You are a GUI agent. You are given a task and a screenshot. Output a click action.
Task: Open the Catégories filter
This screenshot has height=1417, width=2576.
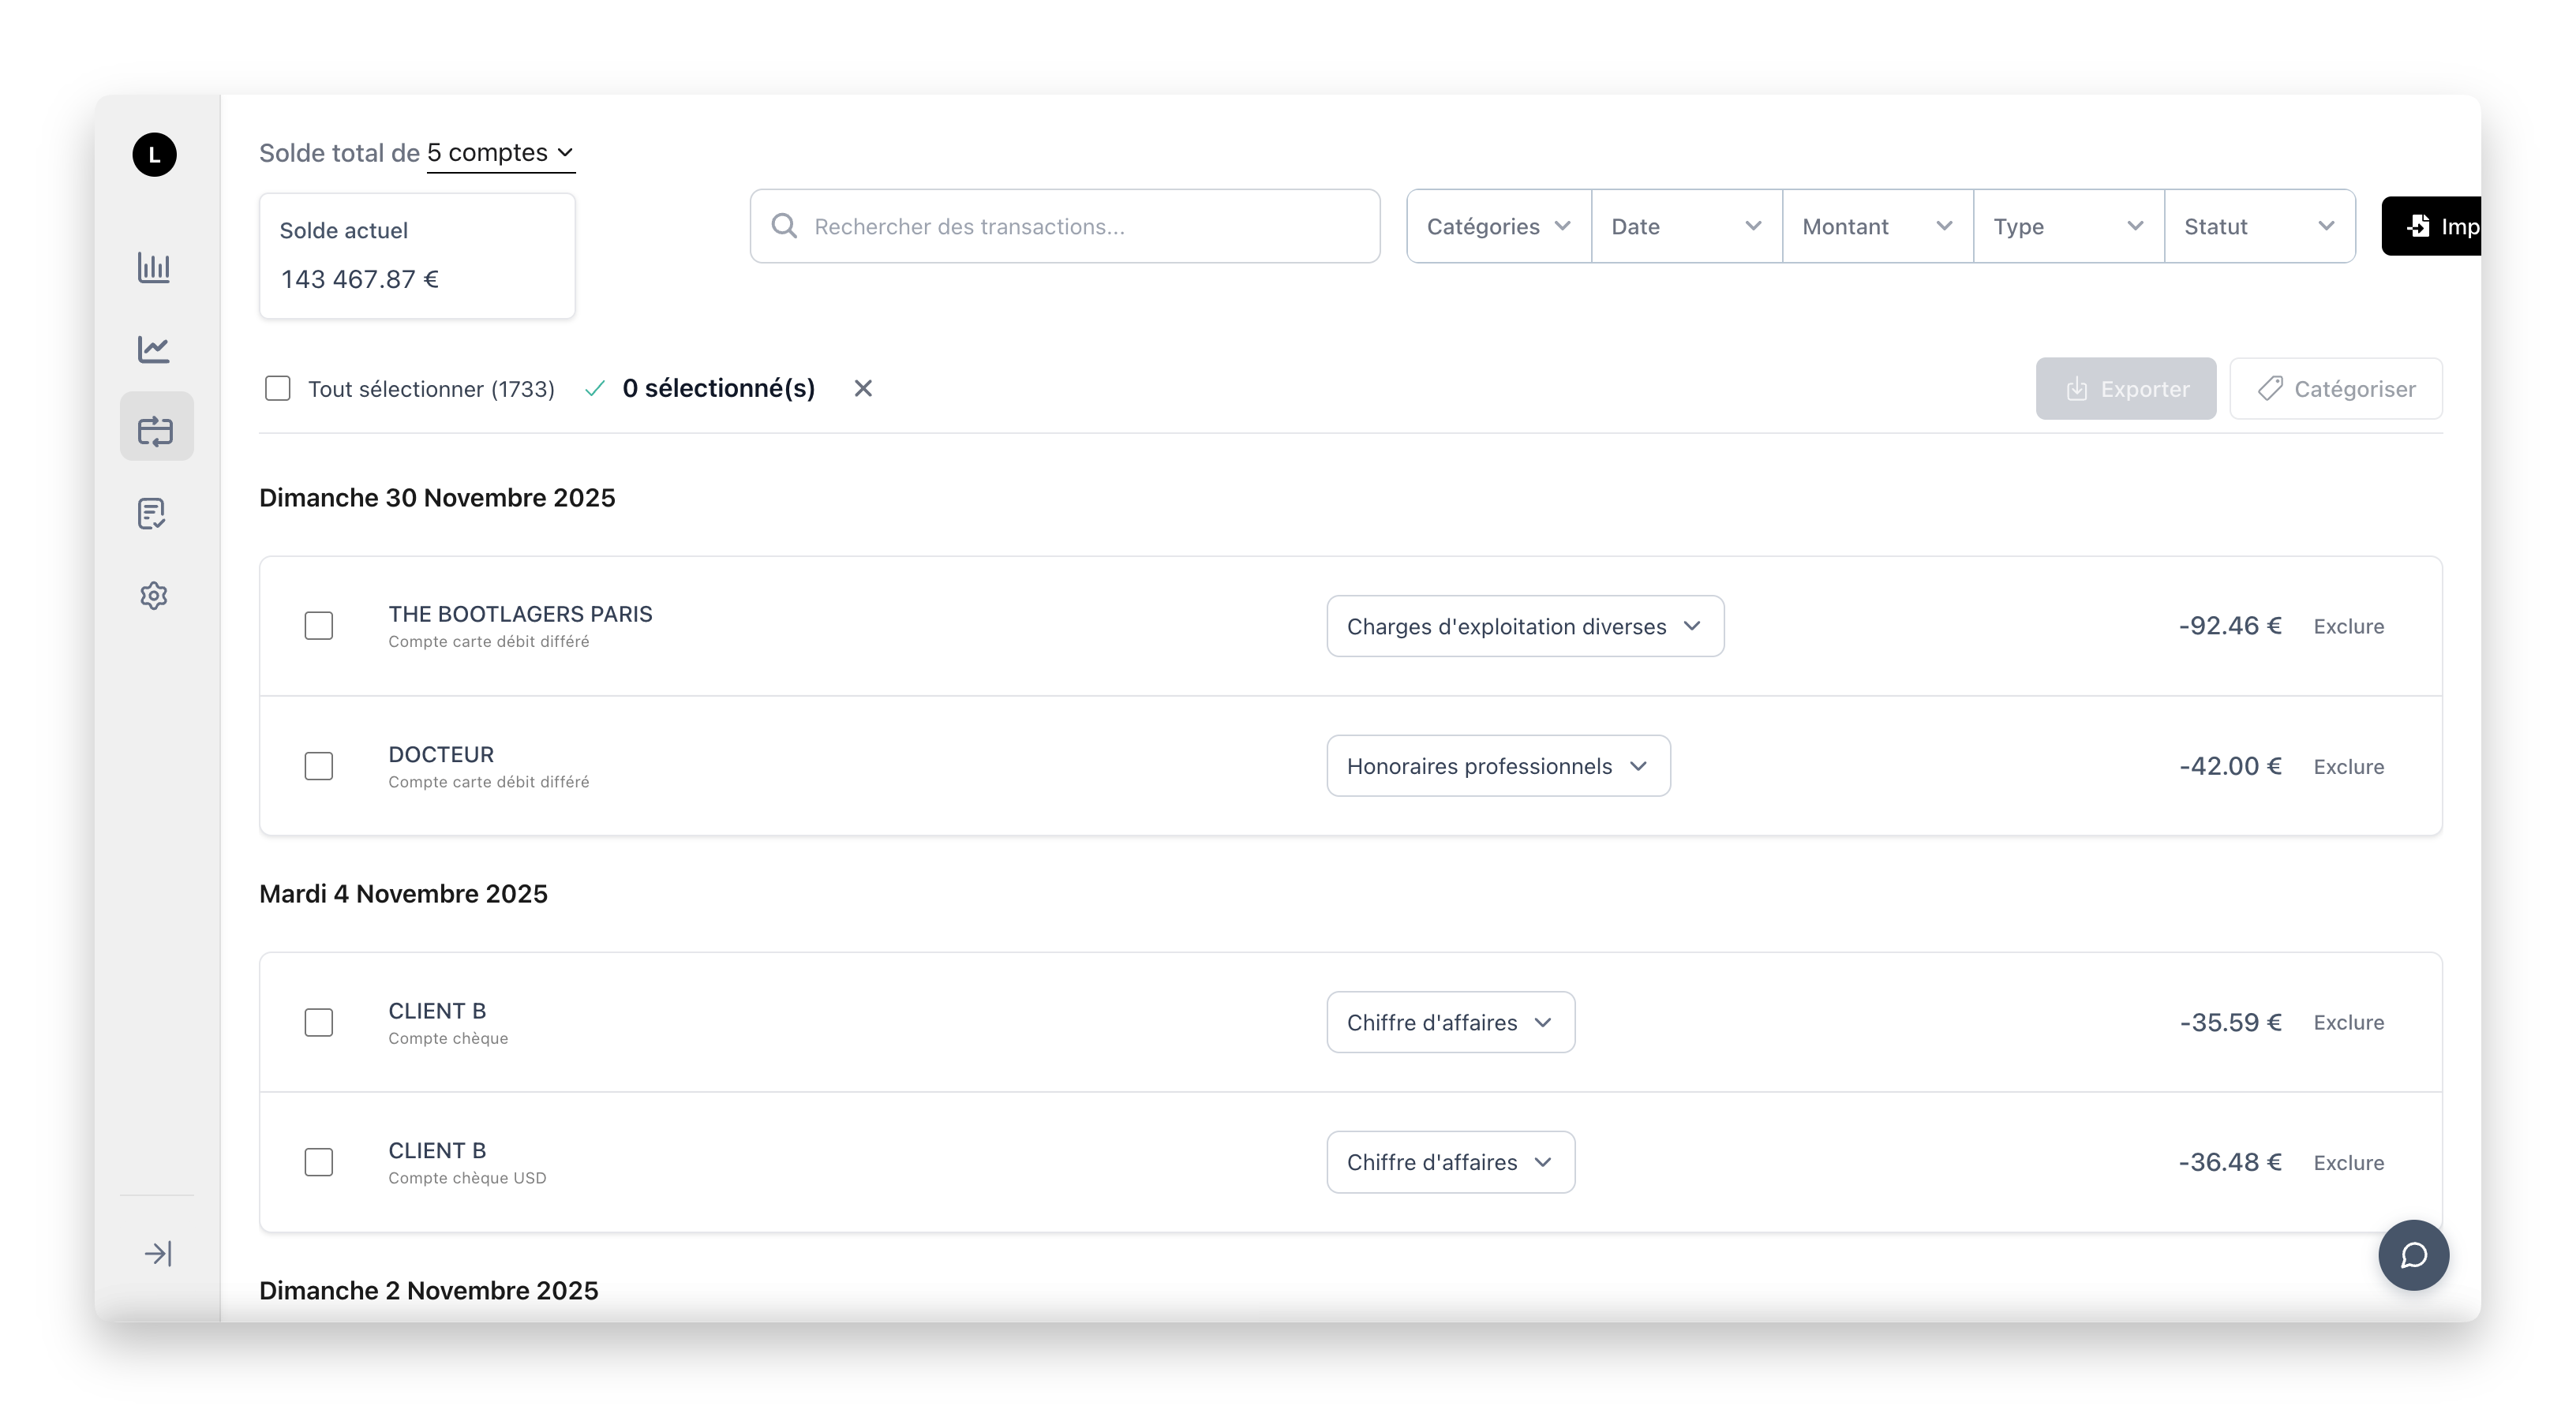coord(1497,226)
